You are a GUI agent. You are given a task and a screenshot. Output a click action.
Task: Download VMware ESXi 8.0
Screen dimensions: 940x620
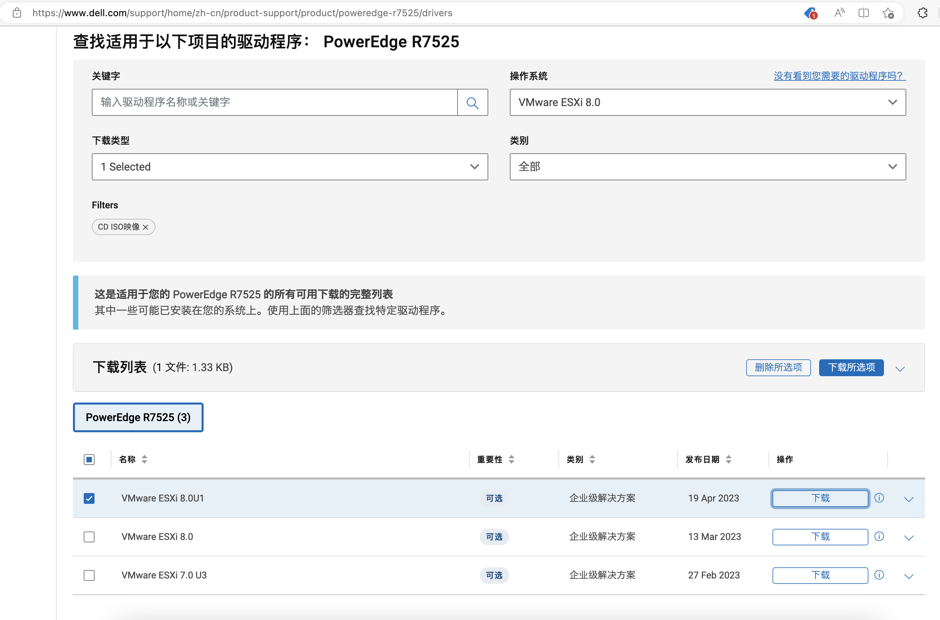point(820,537)
